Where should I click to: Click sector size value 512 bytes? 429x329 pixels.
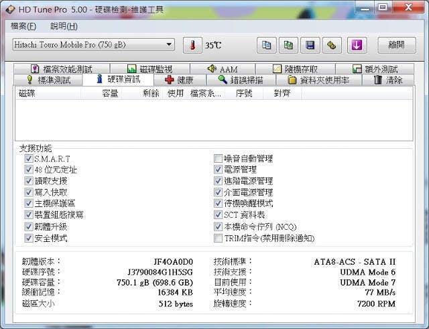pos(176,304)
